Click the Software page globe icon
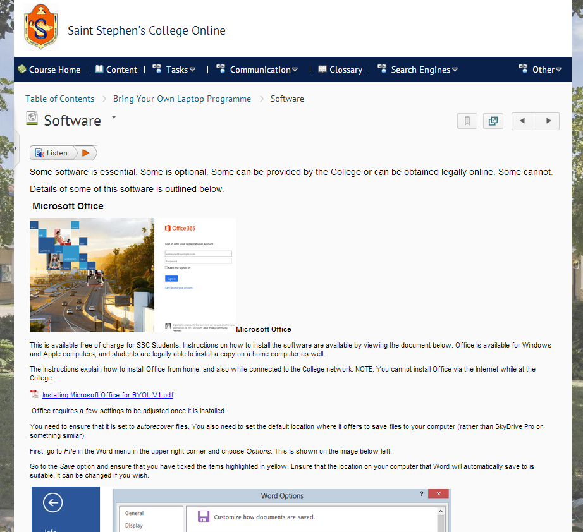 pos(32,118)
